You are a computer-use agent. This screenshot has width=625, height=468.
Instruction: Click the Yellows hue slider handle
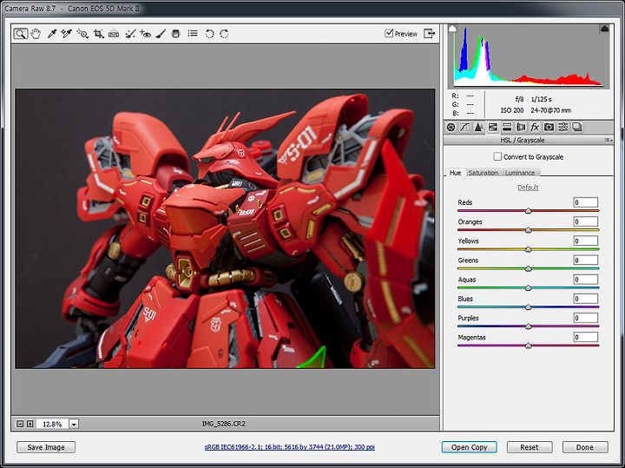click(528, 249)
